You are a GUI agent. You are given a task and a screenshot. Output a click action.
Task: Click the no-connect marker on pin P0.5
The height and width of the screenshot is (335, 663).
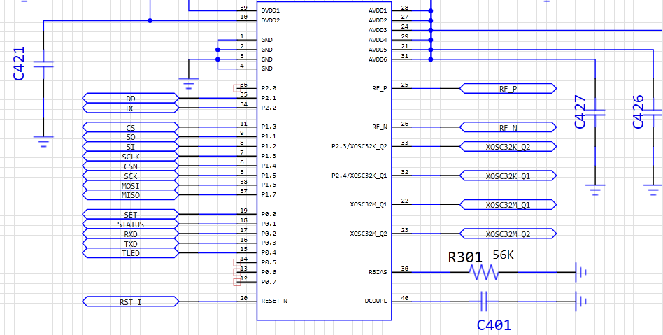[237, 263]
